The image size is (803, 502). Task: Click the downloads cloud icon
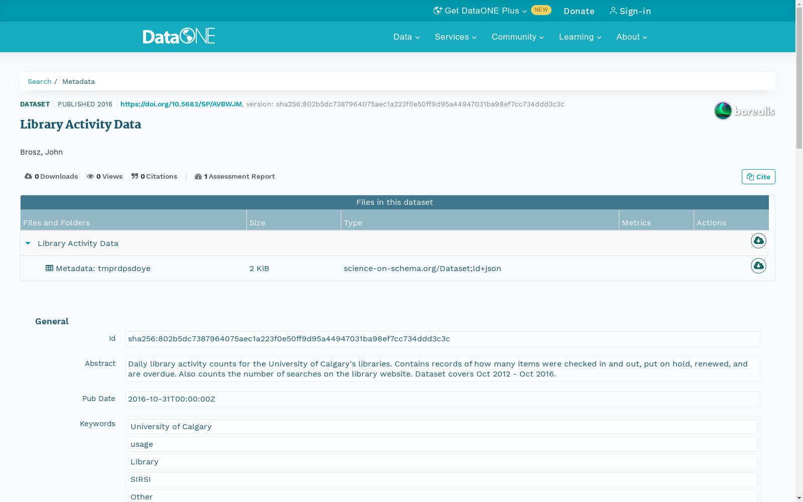[29, 176]
